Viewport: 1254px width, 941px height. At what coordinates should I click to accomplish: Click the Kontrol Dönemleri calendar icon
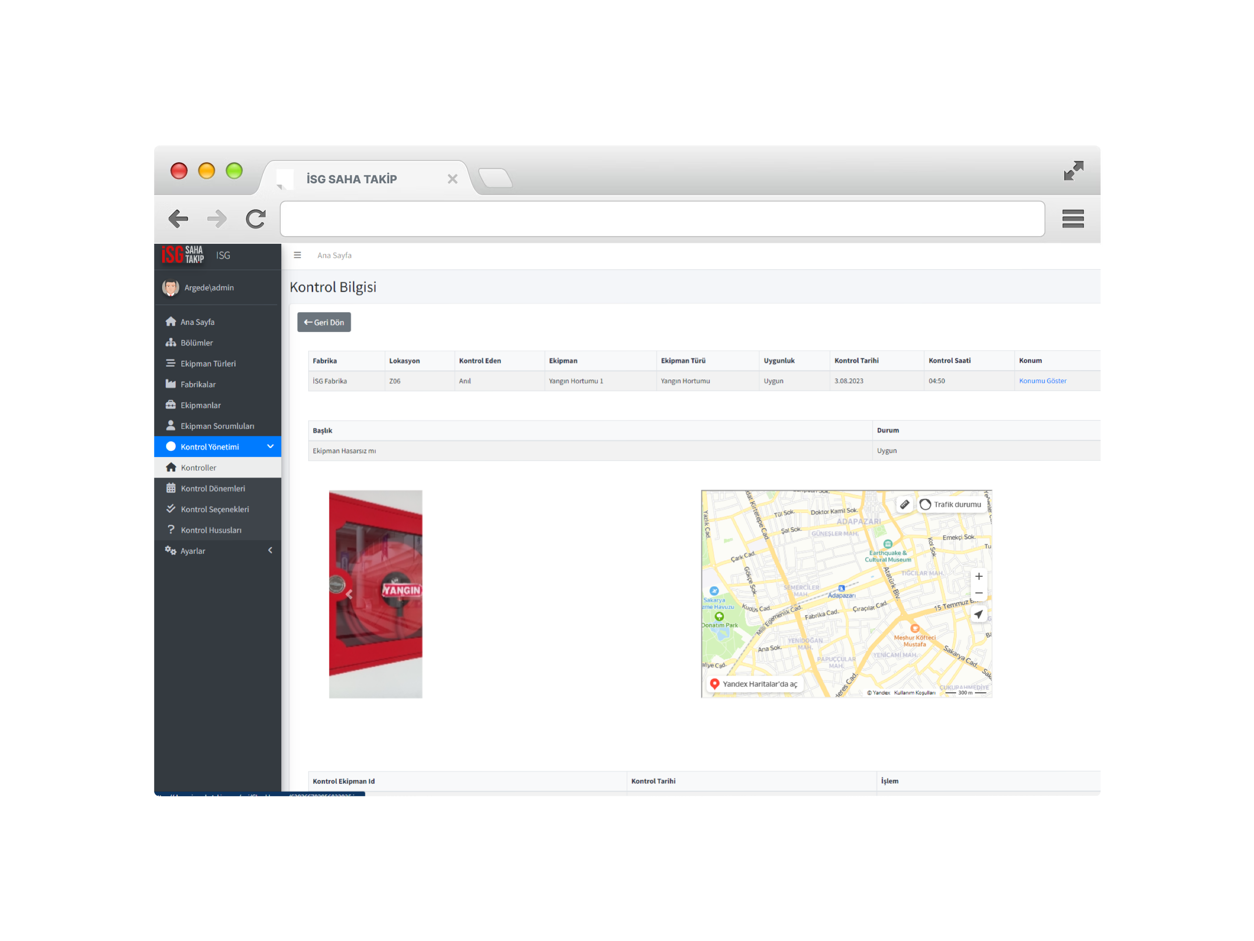(x=171, y=488)
